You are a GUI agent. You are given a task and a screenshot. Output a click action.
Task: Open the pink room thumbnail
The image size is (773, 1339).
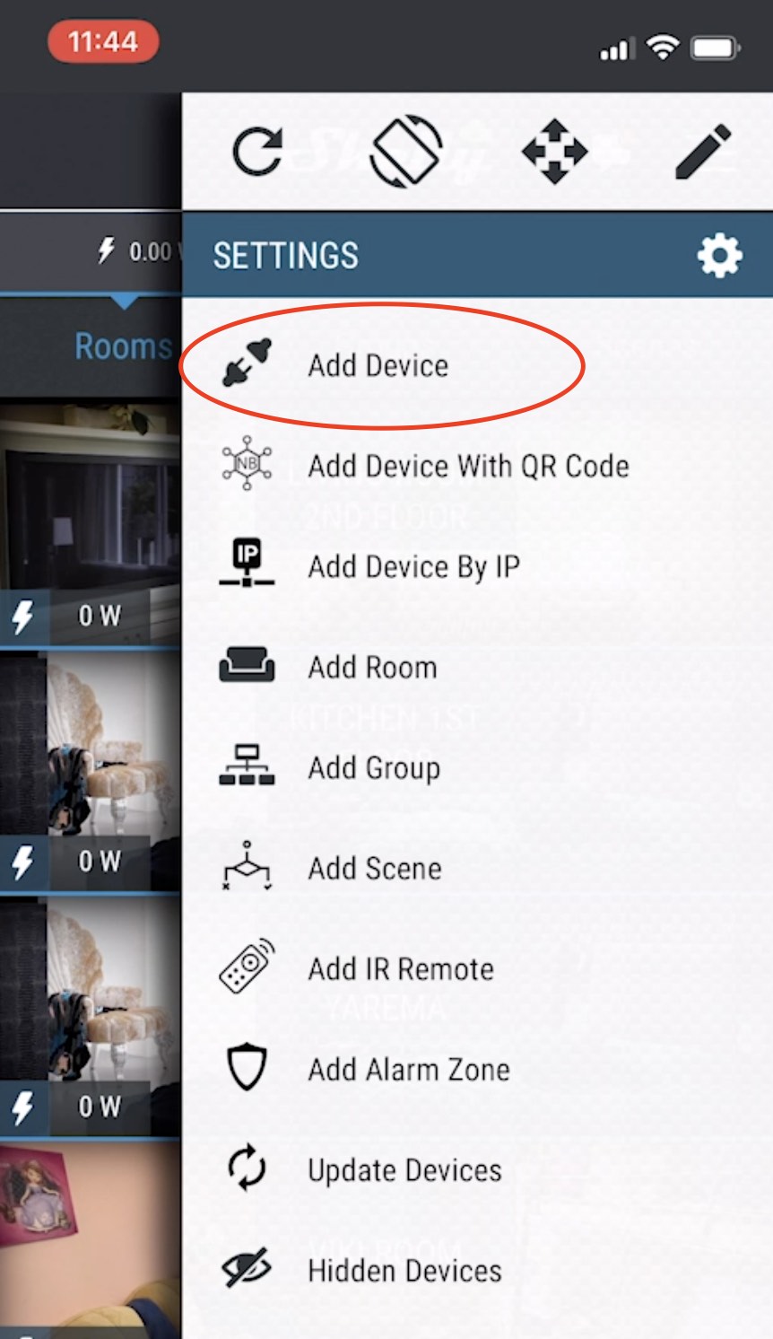(x=91, y=1238)
